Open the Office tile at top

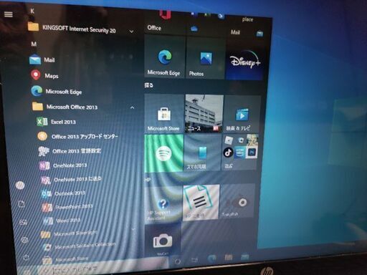pos(164,21)
